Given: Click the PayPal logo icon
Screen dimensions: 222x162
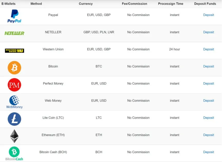Looking at the screenshot, I should [14, 16].
